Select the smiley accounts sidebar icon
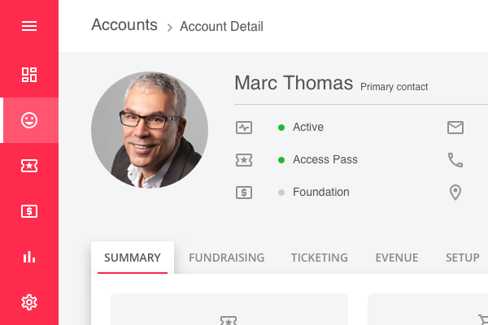This screenshot has width=488, height=325. click(29, 120)
